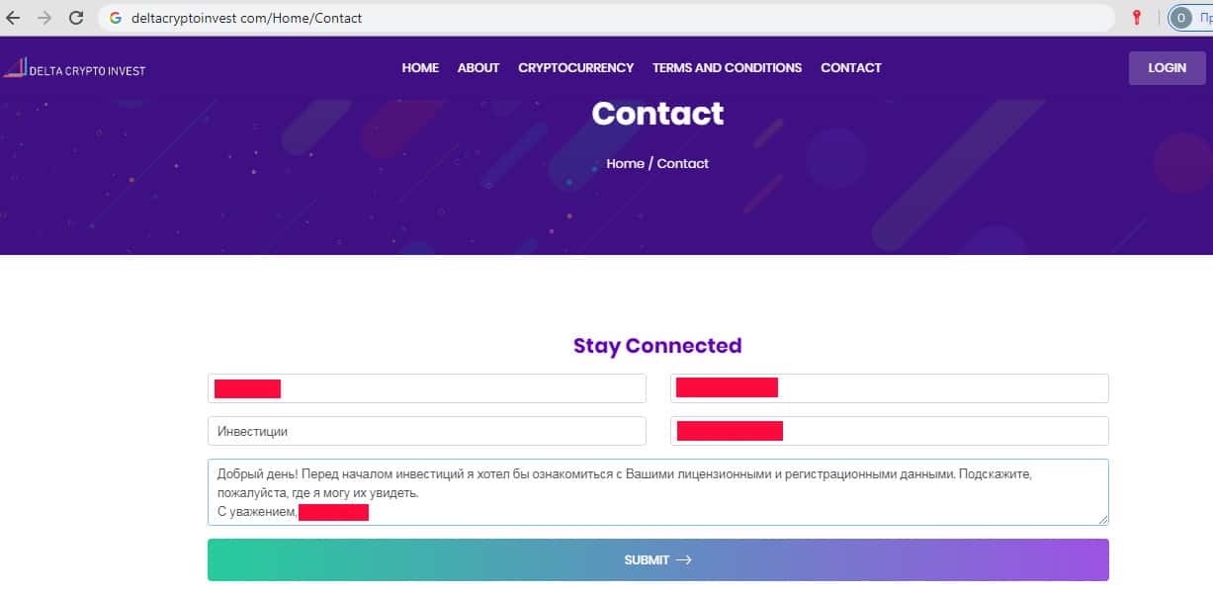Click the arrow on the Submit button
Viewport: 1213px width, 595px height.
coord(683,560)
